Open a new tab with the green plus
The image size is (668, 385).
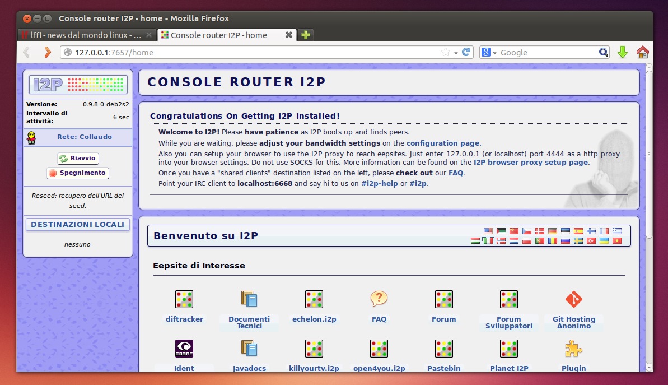pyautogui.click(x=305, y=35)
